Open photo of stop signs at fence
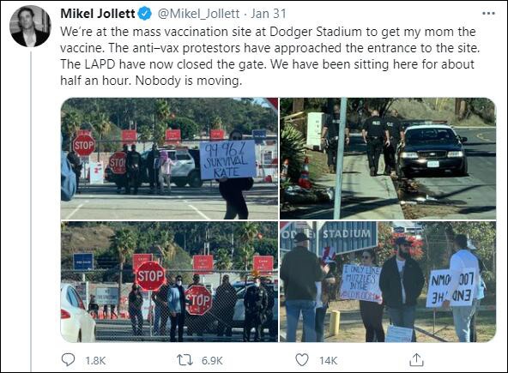The image size is (508, 373). (169, 282)
